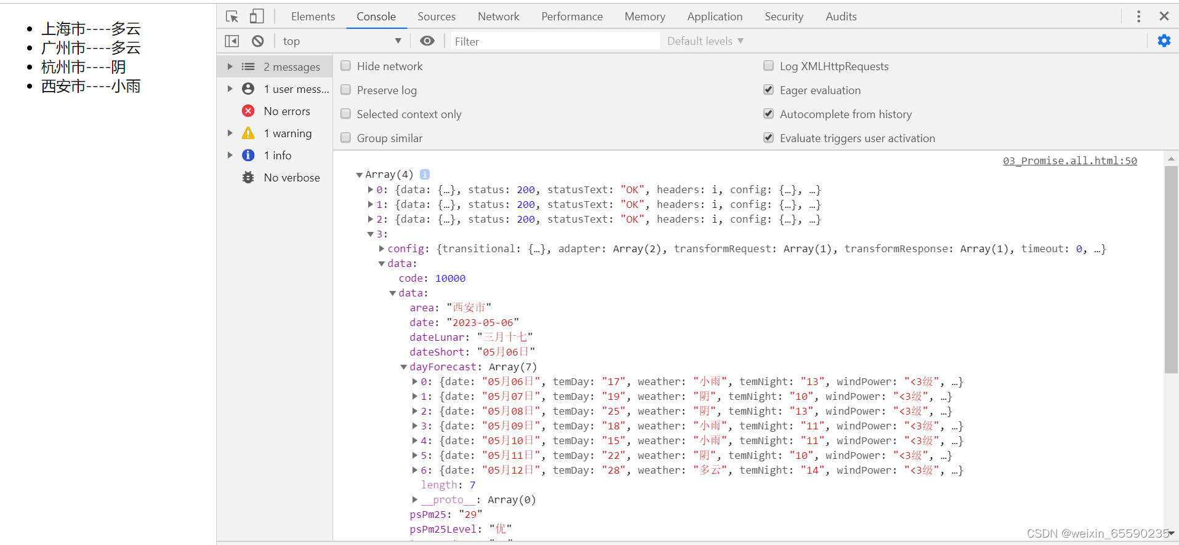Open source link 03_Promise.all.html:50
Screen dimensions: 1179x545
(x=1069, y=161)
